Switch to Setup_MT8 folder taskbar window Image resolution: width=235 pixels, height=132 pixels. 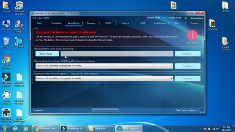pyautogui.click(x=101, y=129)
